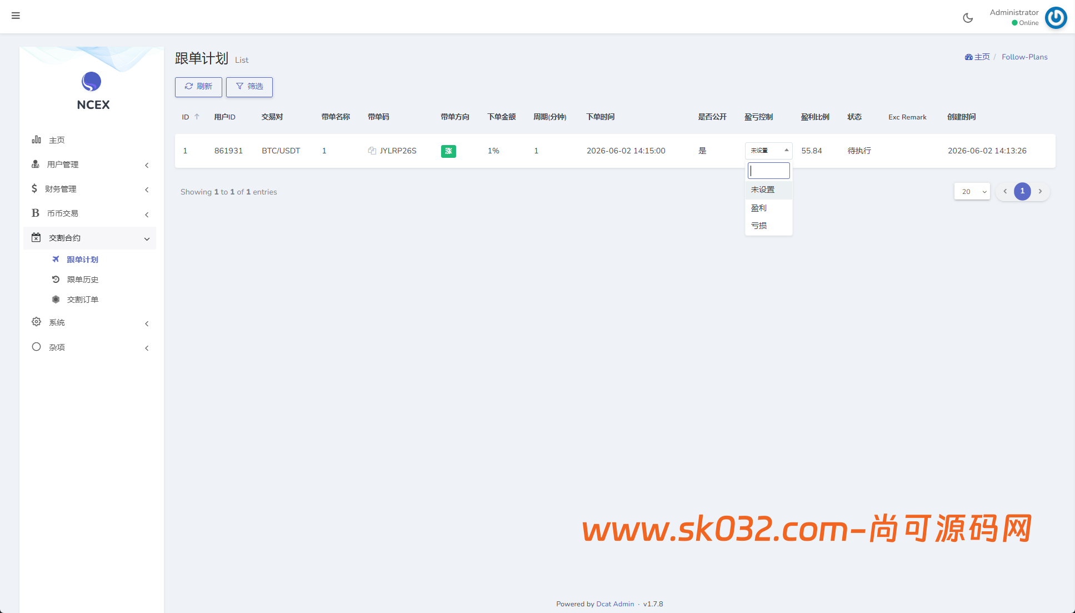Copy the JYLRP26S code via copy icon
1075x613 pixels.
[x=372, y=151]
